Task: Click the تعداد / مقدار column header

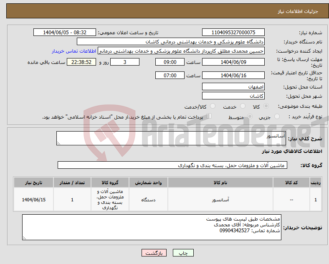Action: 72,183
